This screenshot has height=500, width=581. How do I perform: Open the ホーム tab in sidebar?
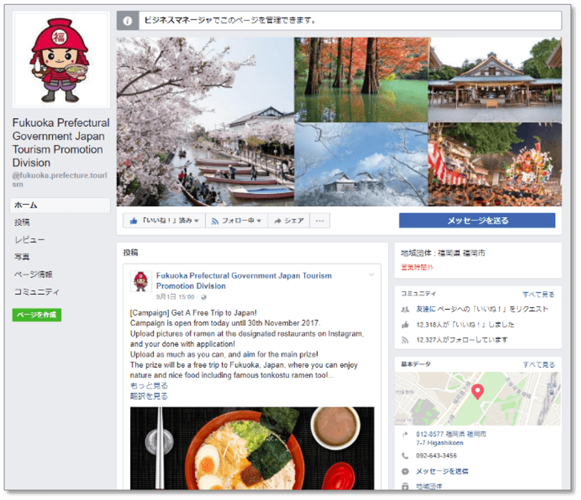click(60, 205)
